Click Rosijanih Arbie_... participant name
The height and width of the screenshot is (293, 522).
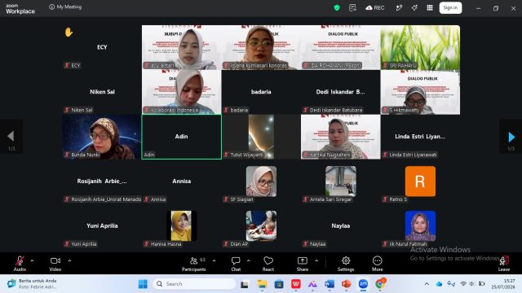(x=102, y=181)
